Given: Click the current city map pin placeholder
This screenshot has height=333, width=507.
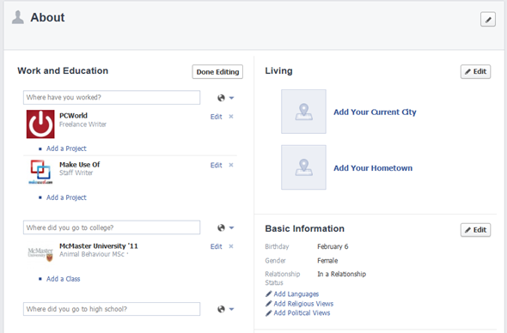Looking at the screenshot, I should (303, 112).
